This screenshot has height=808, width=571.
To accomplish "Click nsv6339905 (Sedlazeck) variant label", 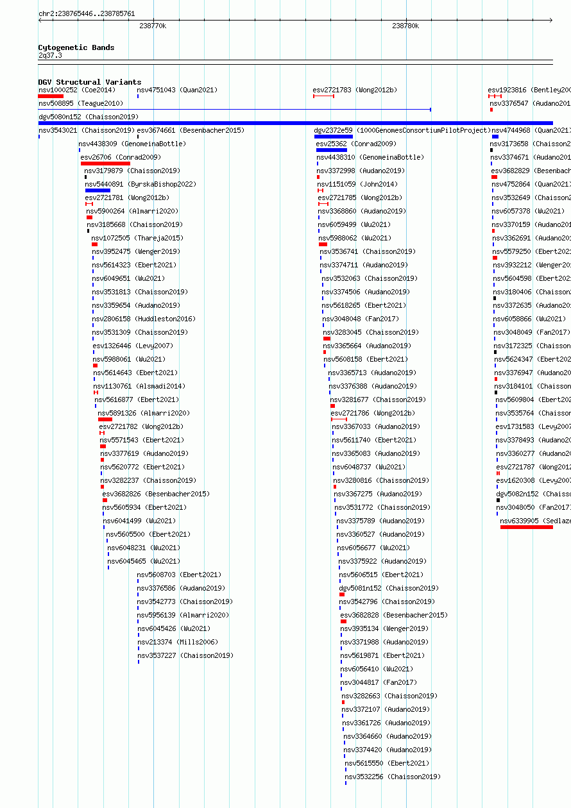I will point(536,521).
